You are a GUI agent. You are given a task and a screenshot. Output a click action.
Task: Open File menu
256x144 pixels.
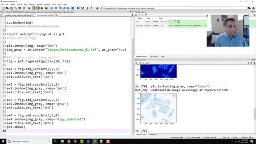[x=2, y=4]
